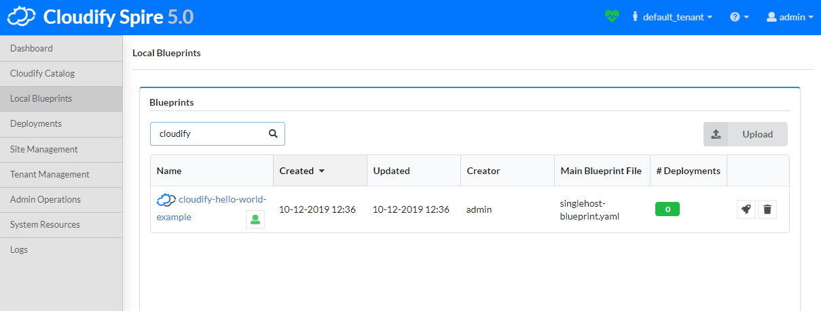This screenshot has width=821, height=311.
Task: Open cloudify-hello-world-example blueprint link
Action: pos(212,208)
